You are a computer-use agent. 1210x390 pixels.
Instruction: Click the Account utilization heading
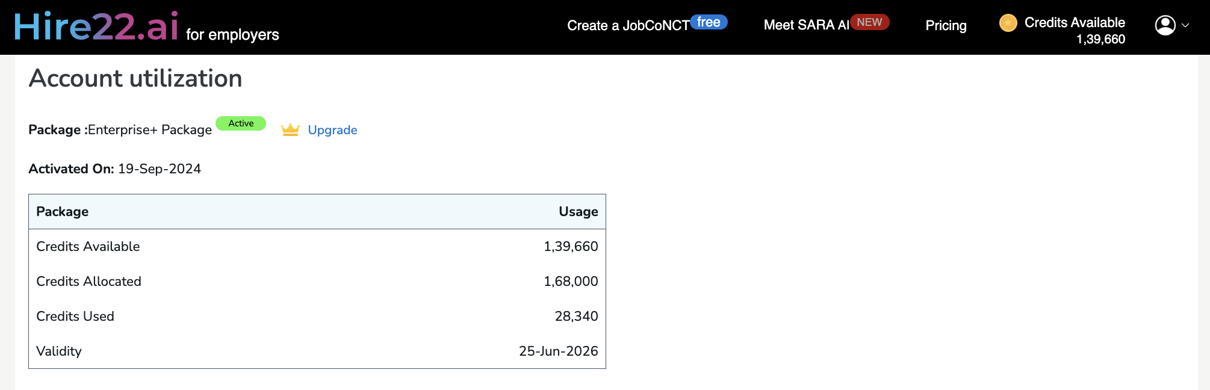pyautogui.click(x=135, y=78)
